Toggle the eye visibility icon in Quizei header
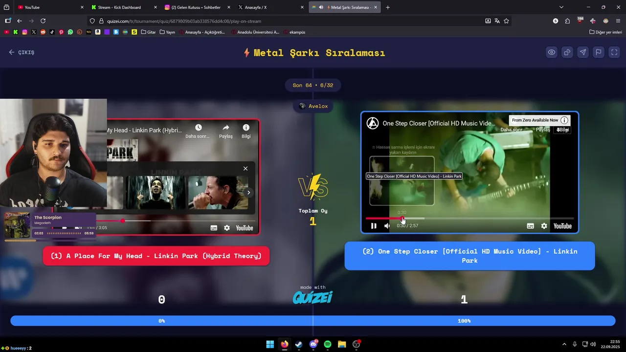Screen dimensions: 626x352 [552, 52]
